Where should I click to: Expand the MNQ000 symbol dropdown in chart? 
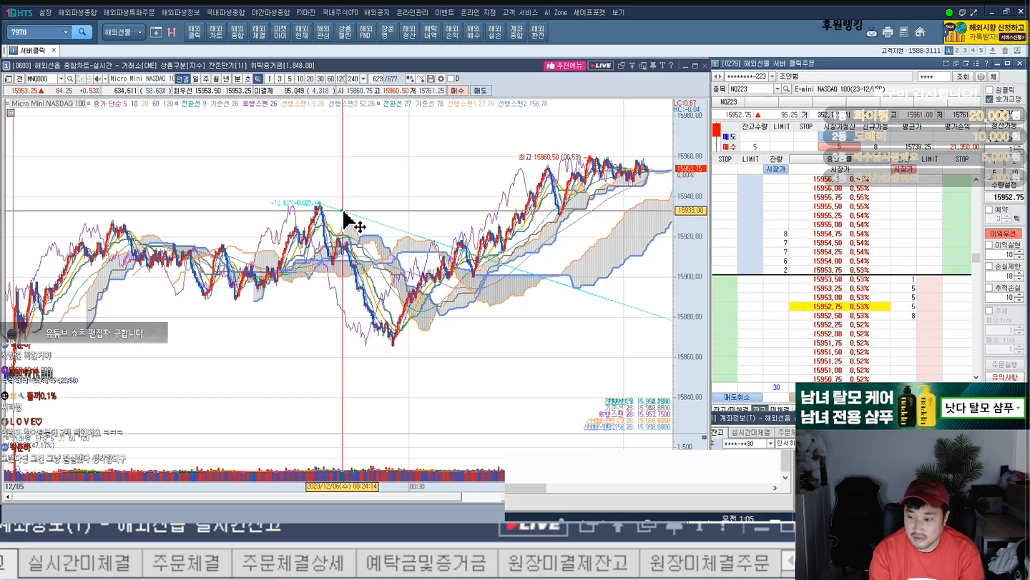click(x=61, y=79)
